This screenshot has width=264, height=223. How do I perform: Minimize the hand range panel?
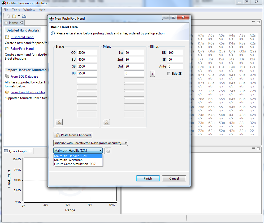click(x=254, y=21)
